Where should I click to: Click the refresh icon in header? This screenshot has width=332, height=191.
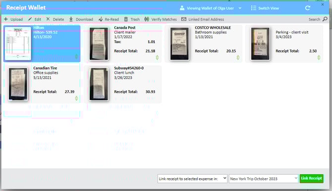tap(308, 8)
